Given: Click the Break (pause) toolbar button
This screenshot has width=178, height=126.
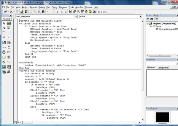Looking at the screenshot, I should point(62,12).
